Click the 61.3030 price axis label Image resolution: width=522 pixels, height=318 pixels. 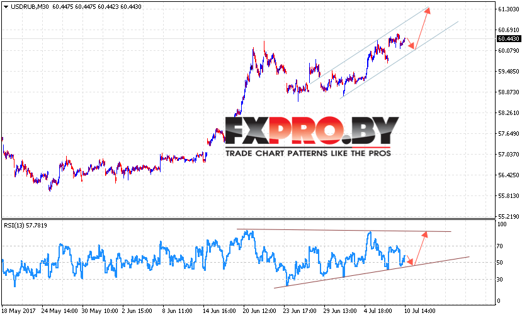(509, 9)
